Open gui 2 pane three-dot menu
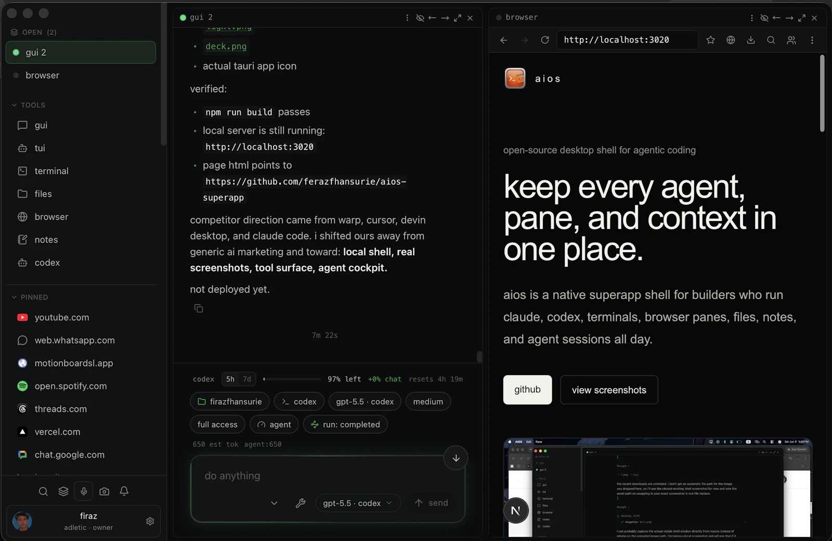This screenshot has width=832, height=541. pyautogui.click(x=407, y=18)
